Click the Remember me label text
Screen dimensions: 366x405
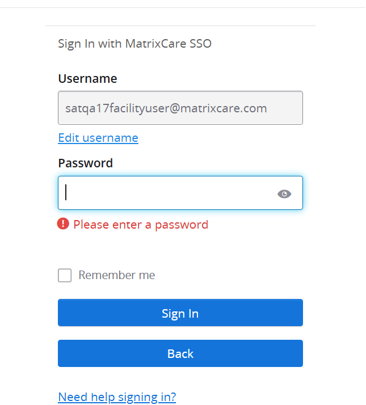click(x=116, y=275)
